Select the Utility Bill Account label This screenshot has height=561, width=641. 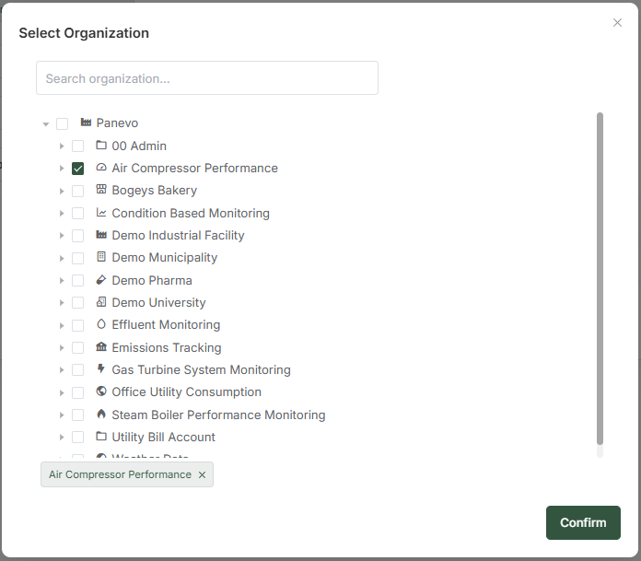pyautogui.click(x=163, y=438)
